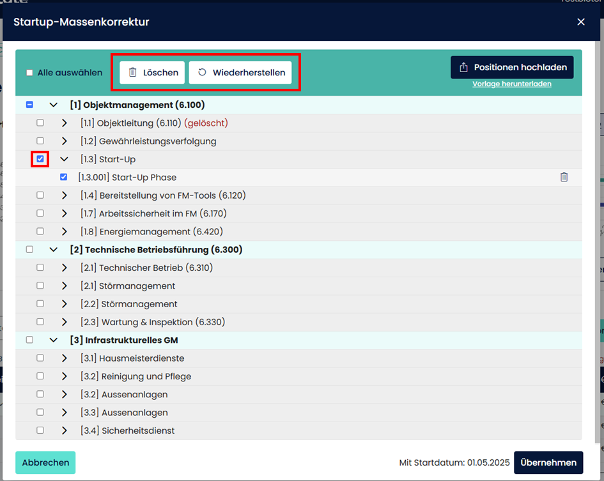Click the trash icon beside Start-Up Phase
The height and width of the screenshot is (481, 604).
coord(564,177)
